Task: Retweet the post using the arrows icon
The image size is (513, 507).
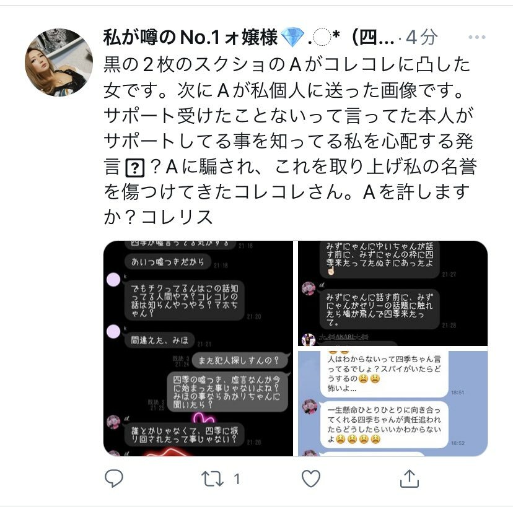Action: (x=213, y=479)
